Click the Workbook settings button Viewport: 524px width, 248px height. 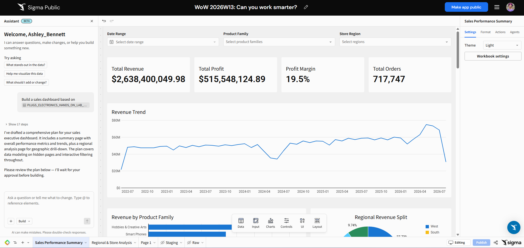493,56
